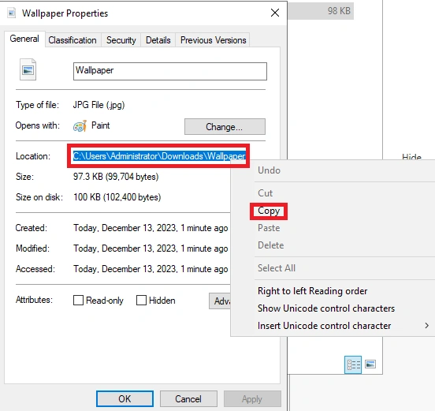
Task: Click the Cancel button
Action: (x=188, y=399)
